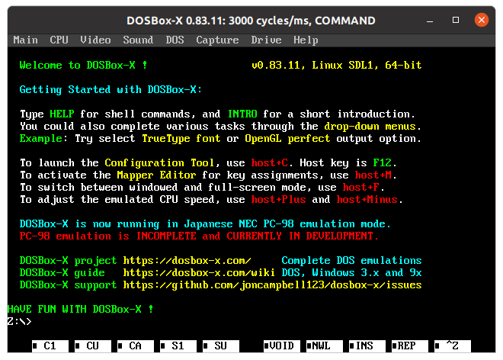
Task: Open the Capture menu
Action: pos(217,40)
